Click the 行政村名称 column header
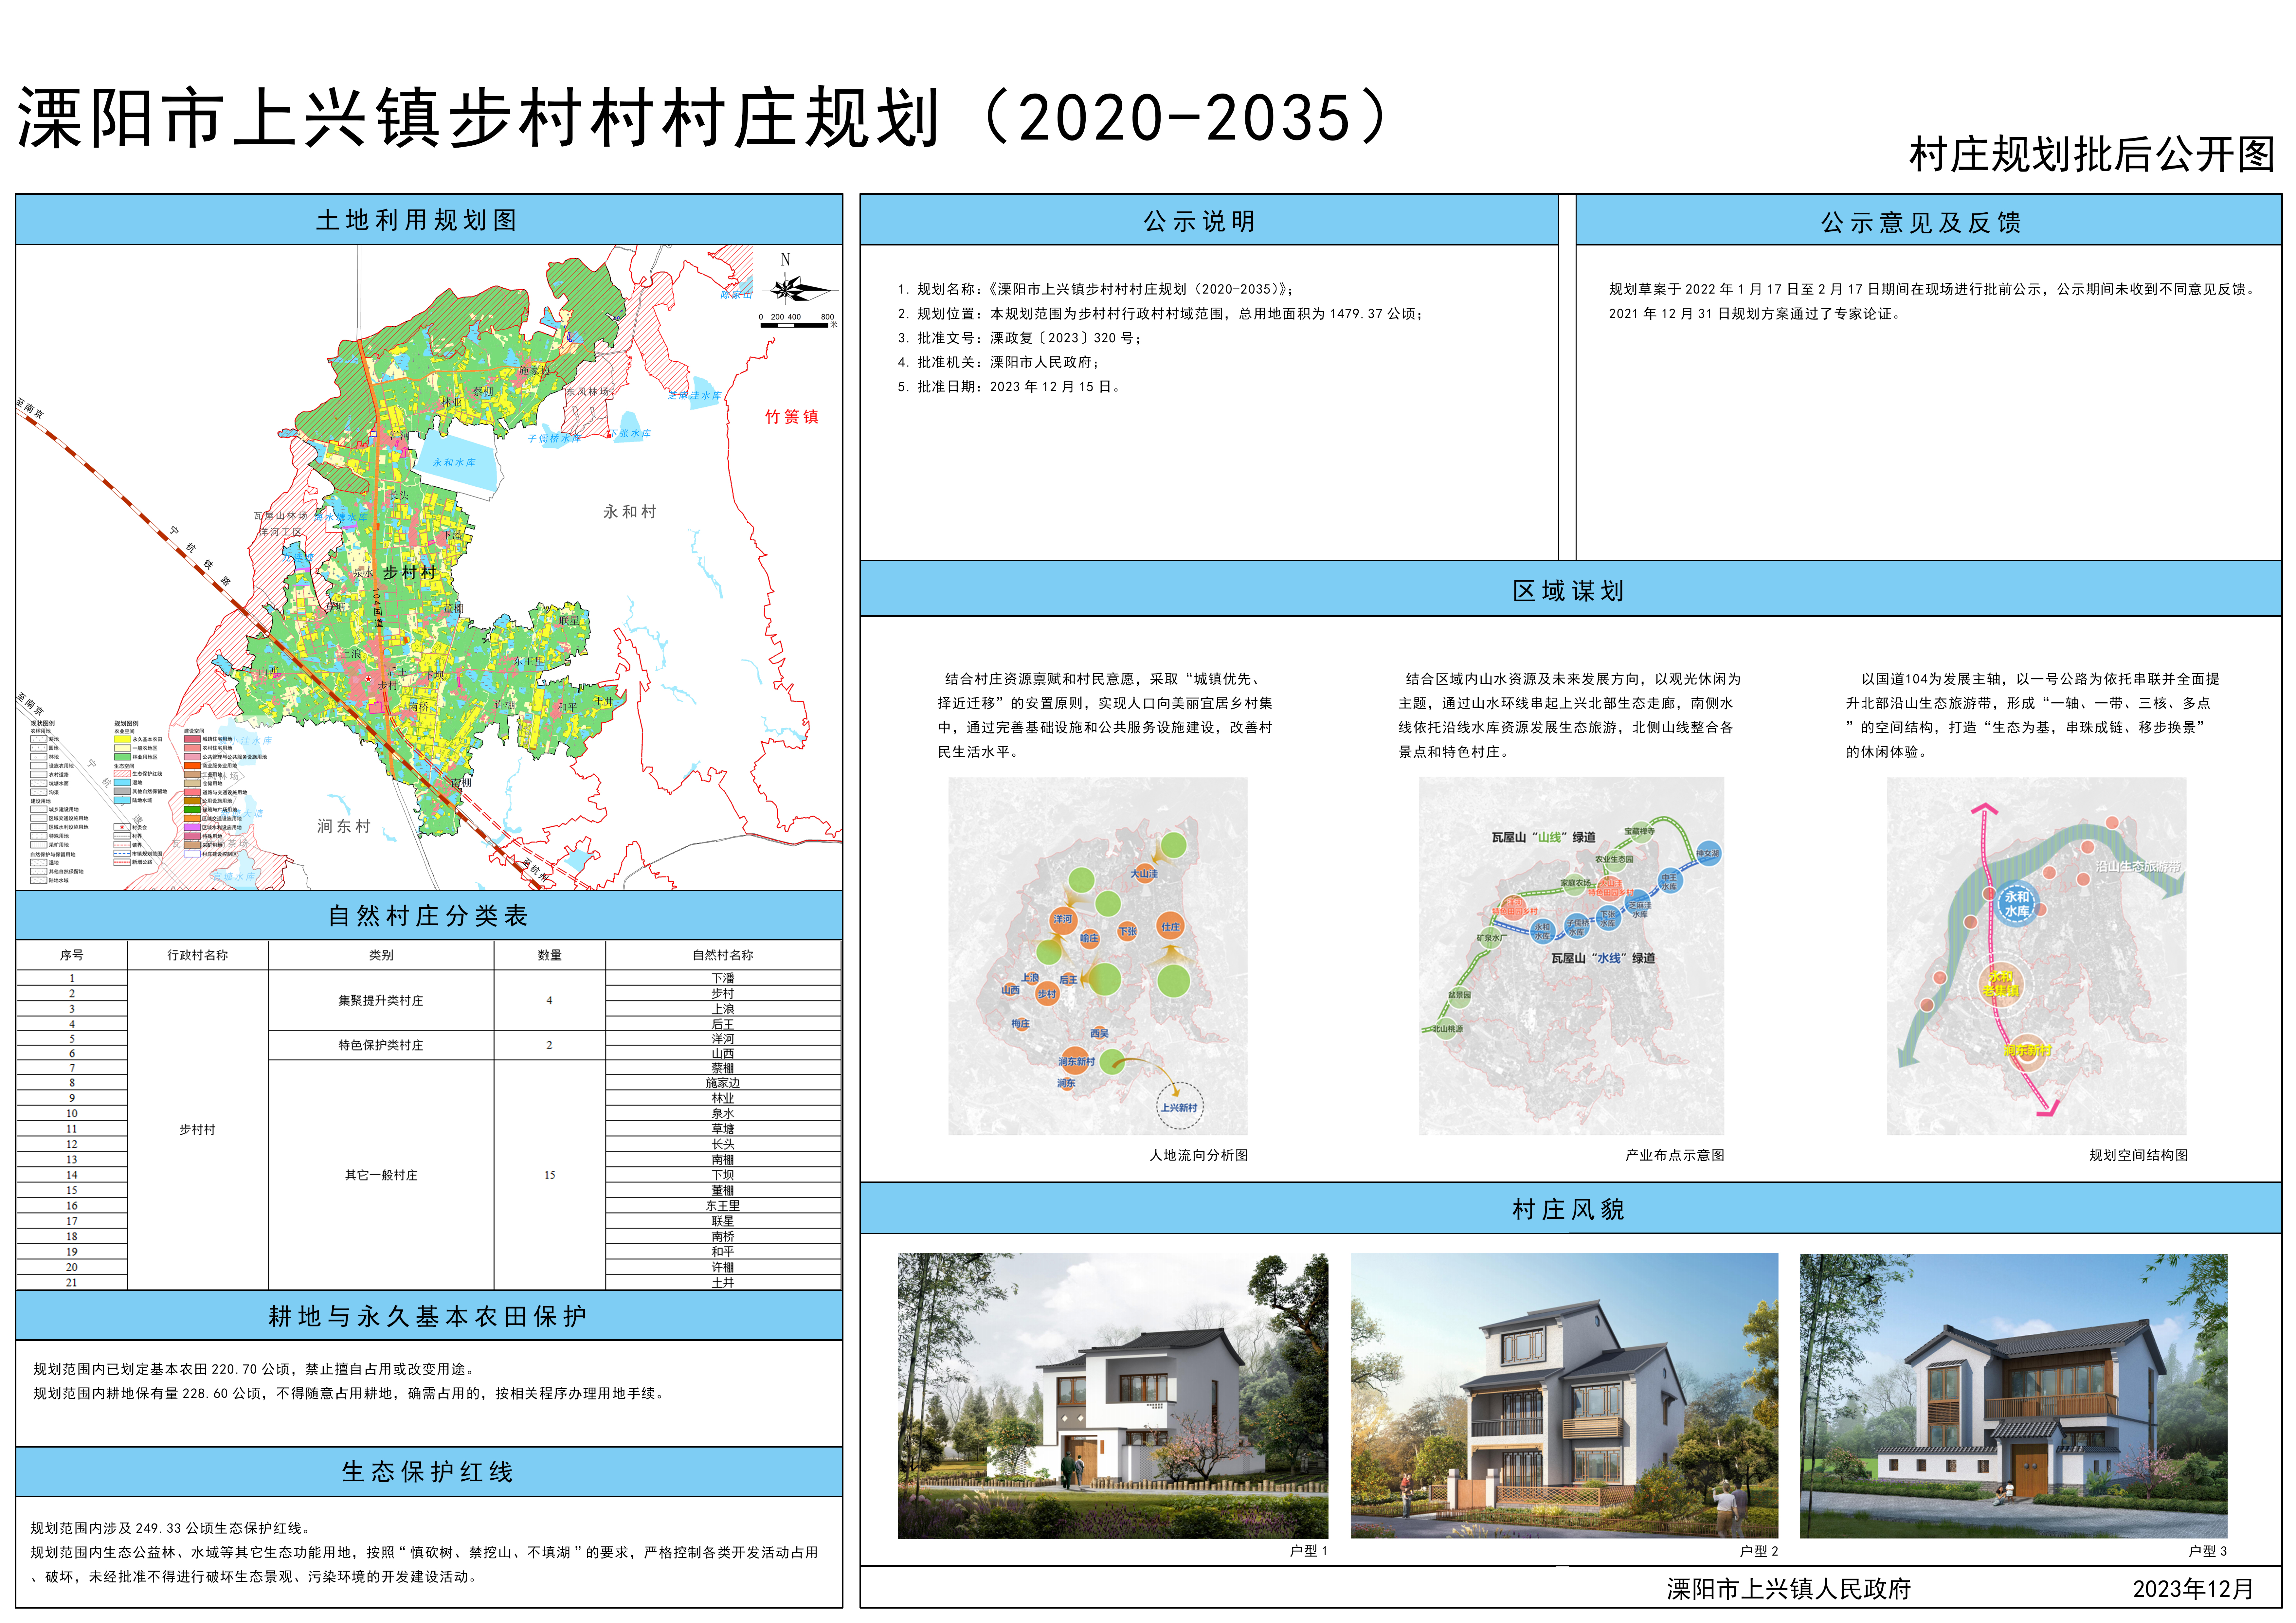Viewport: 2296px width, 1623px height. point(198,955)
